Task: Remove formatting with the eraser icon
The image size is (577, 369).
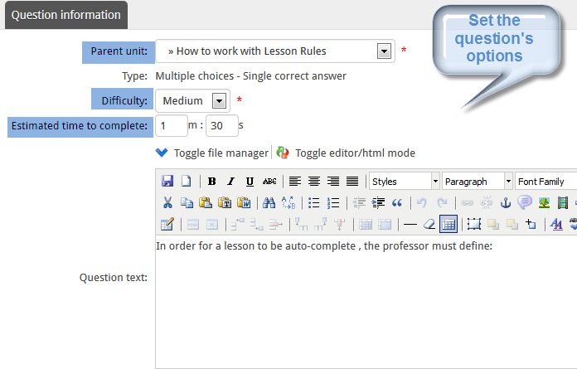Action: click(x=429, y=224)
